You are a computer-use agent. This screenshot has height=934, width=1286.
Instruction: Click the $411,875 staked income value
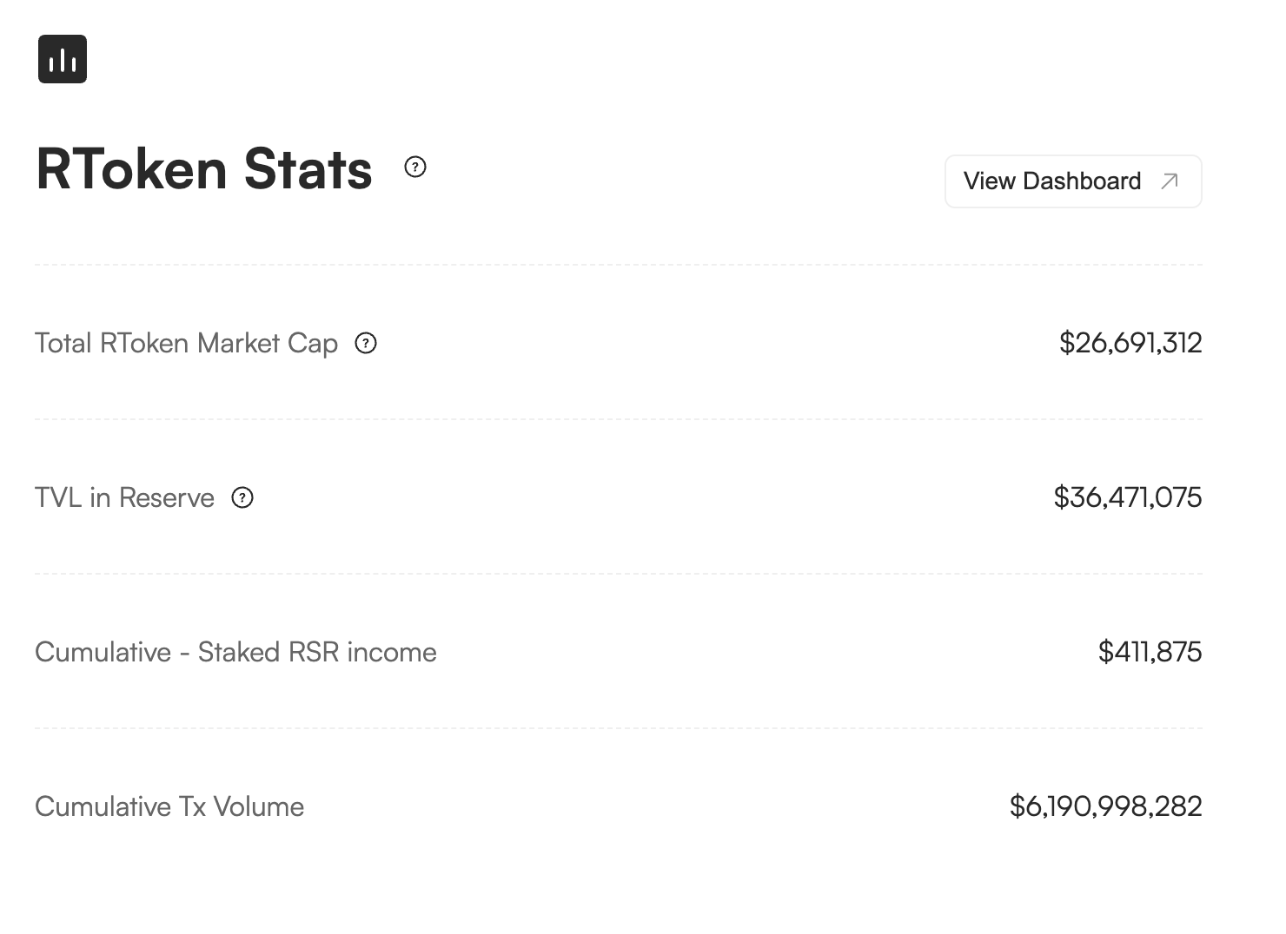click(1150, 653)
